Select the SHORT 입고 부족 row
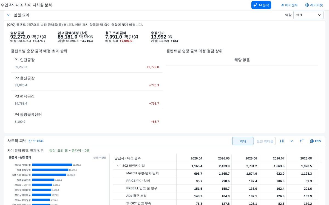 (x=215, y=203)
